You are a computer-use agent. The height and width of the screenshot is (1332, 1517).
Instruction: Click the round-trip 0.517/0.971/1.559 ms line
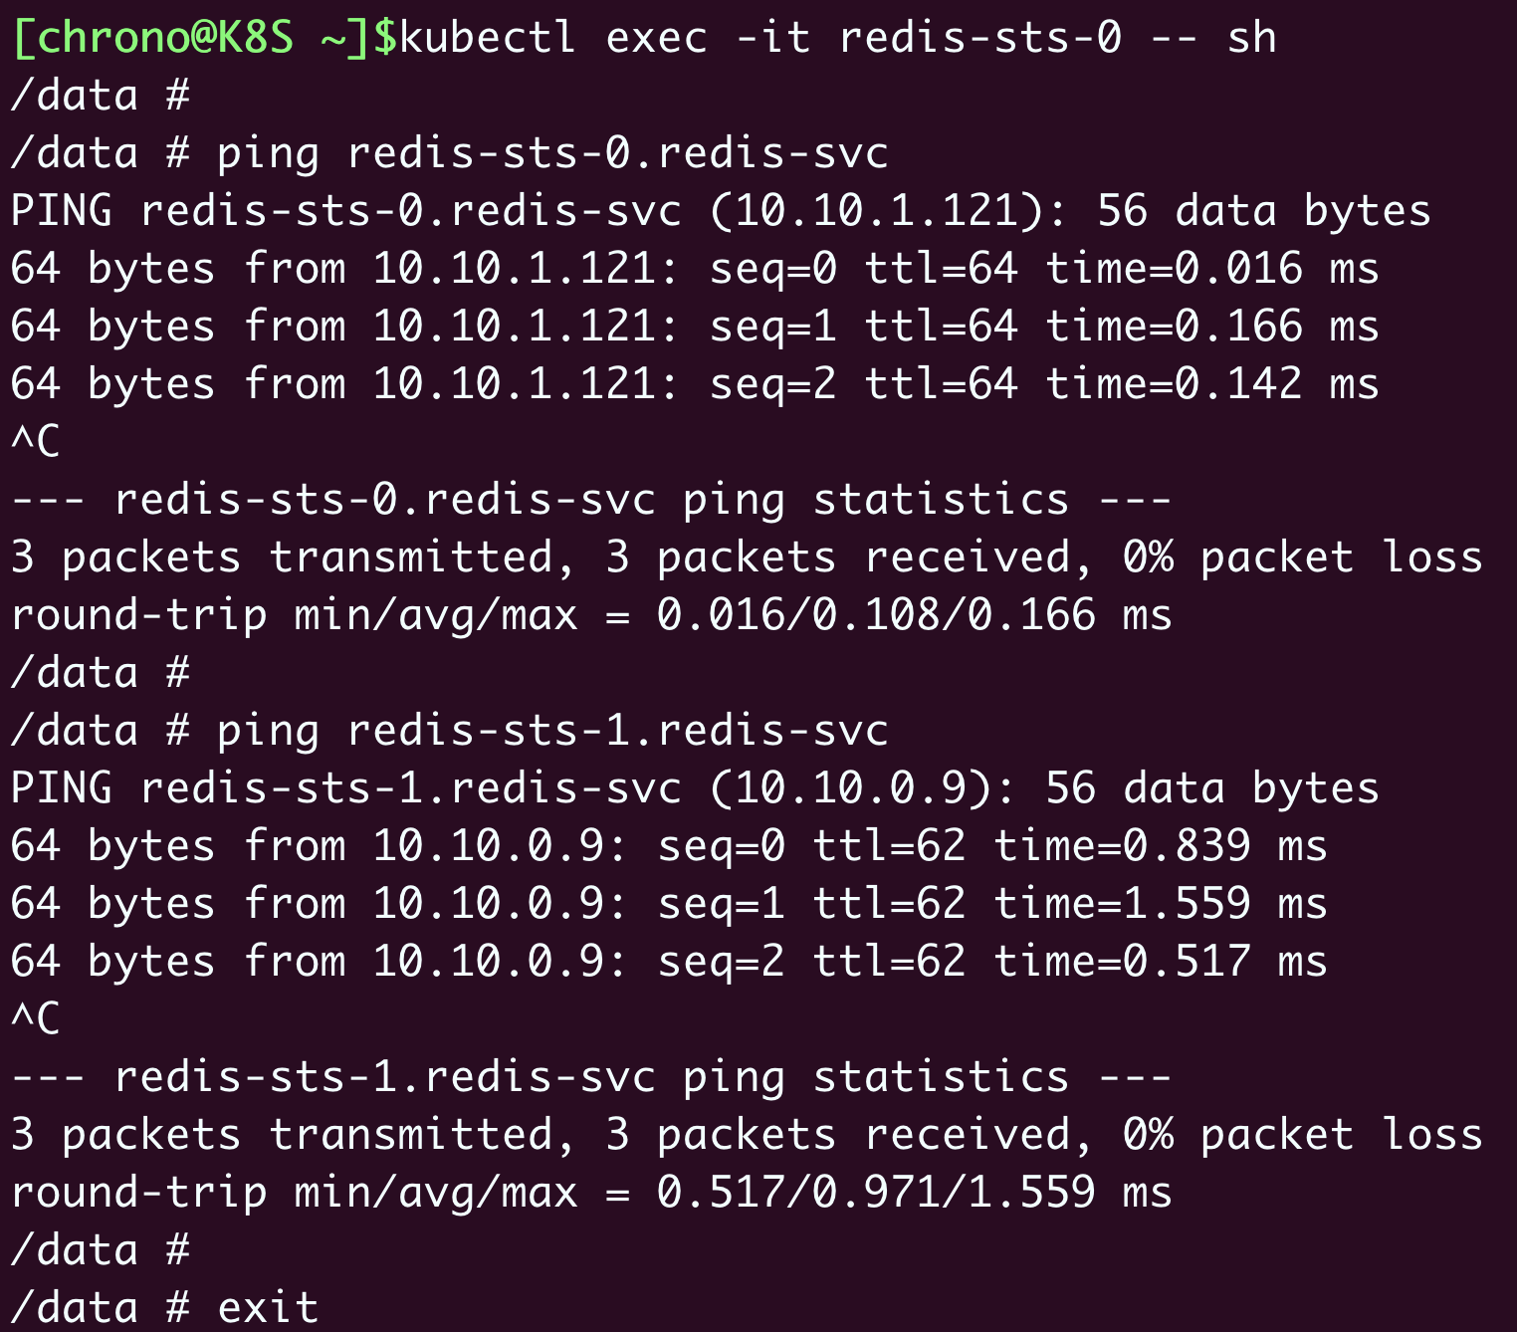tap(591, 1193)
